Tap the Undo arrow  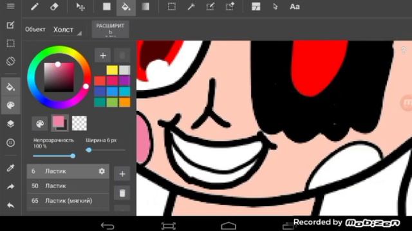[x=10, y=205]
